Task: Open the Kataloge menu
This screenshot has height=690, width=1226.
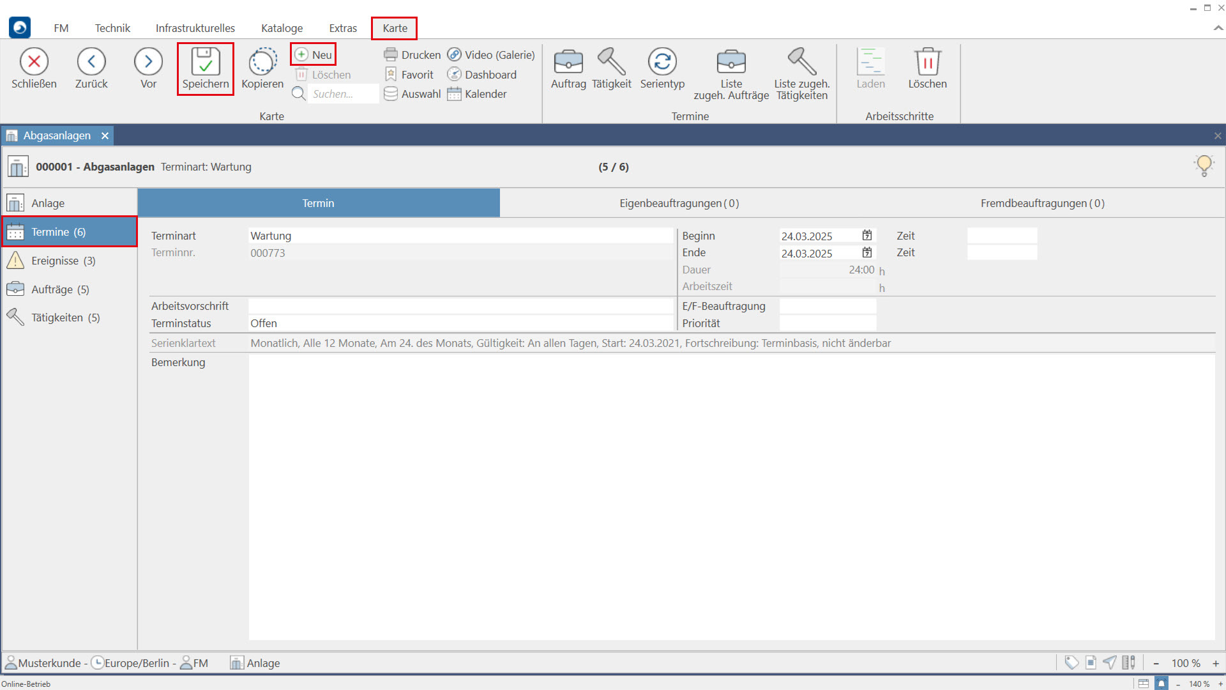Action: [282, 28]
